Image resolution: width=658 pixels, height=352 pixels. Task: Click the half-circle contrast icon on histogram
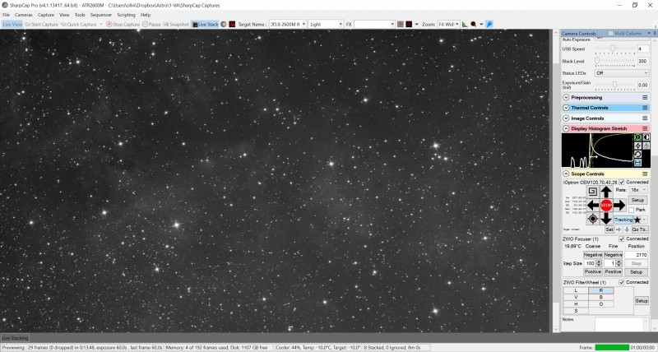[x=646, y=137]
